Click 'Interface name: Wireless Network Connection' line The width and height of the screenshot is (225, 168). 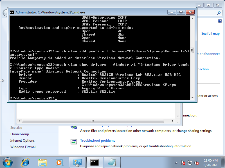coord(58,71)
